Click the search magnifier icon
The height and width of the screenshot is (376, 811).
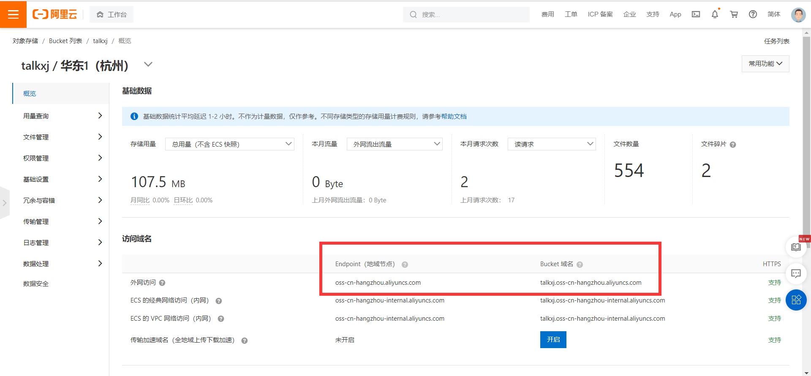413,14
